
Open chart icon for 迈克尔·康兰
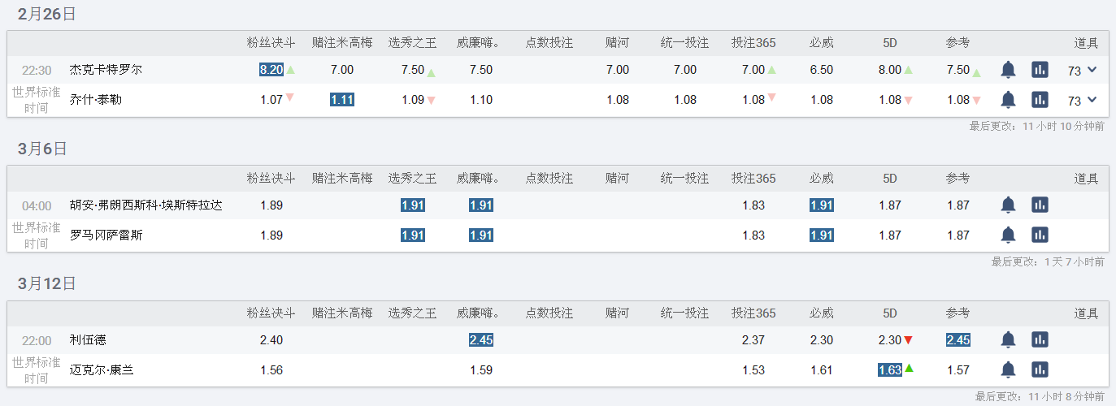click(1040, 369)
